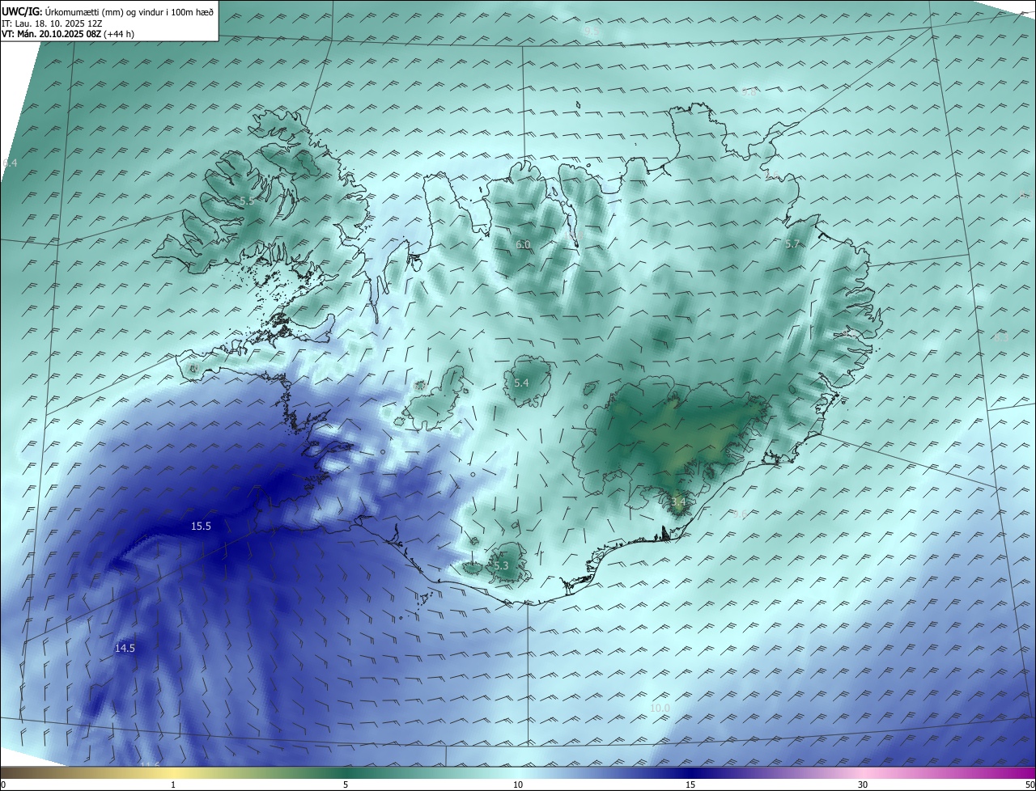The image size is (1036, 791).
Task: Click the colorbar tick label 5
Action: pyautogui.click(x=346, y=785)
